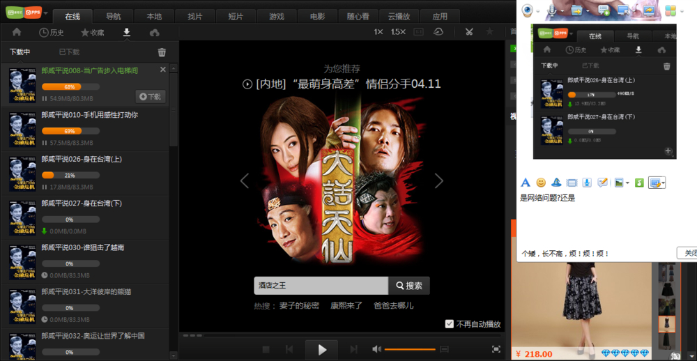Select 郎咸平说010-手机用感性打动你 item
The image size is (697, 361).
[84, 129]
